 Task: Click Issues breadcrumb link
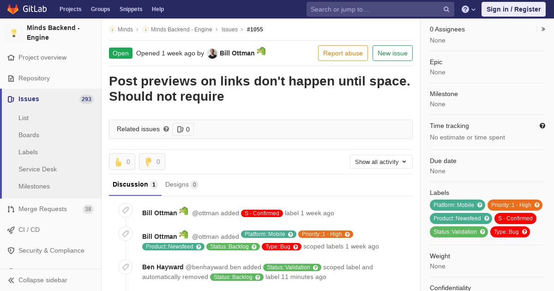coord(229,30)
